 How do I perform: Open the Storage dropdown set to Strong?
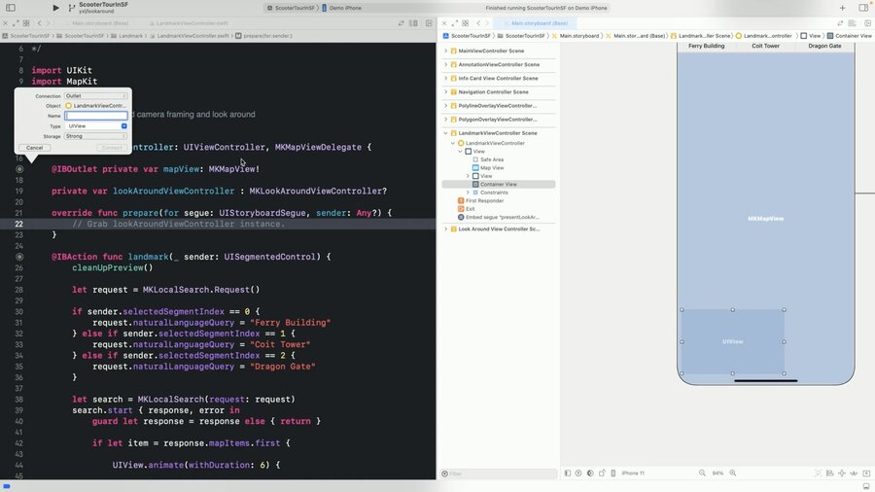pos(95,136)
